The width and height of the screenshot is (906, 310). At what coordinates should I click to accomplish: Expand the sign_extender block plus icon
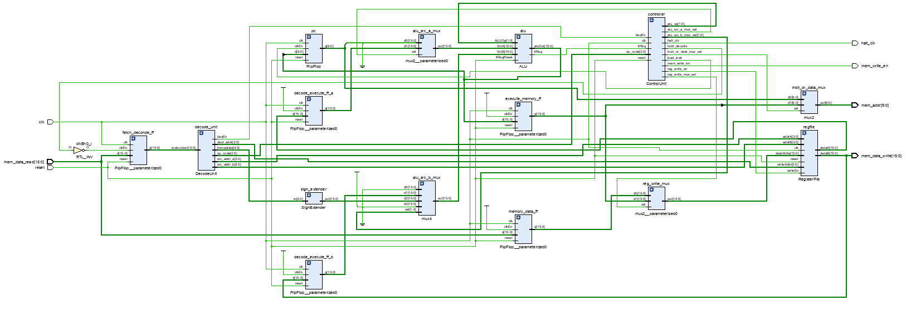click(309, 196)
